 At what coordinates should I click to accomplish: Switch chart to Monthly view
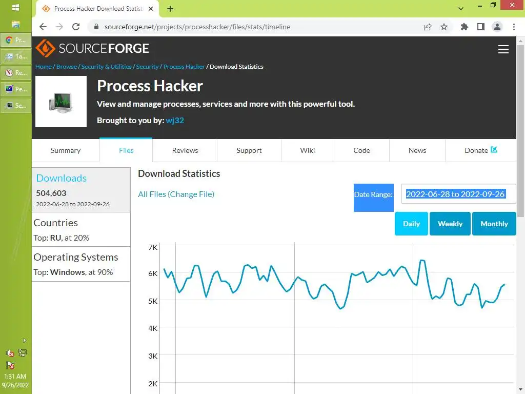tap(494, 224)
